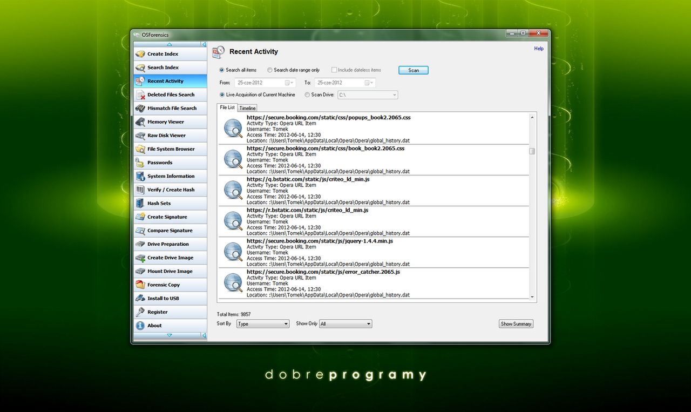
Task: Click the Deleted Files Search icon
Action: tap(140, 94)
